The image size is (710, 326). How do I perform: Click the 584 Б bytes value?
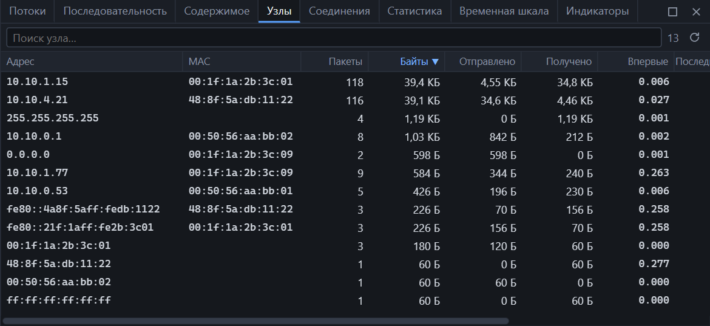tap(427, 173)
